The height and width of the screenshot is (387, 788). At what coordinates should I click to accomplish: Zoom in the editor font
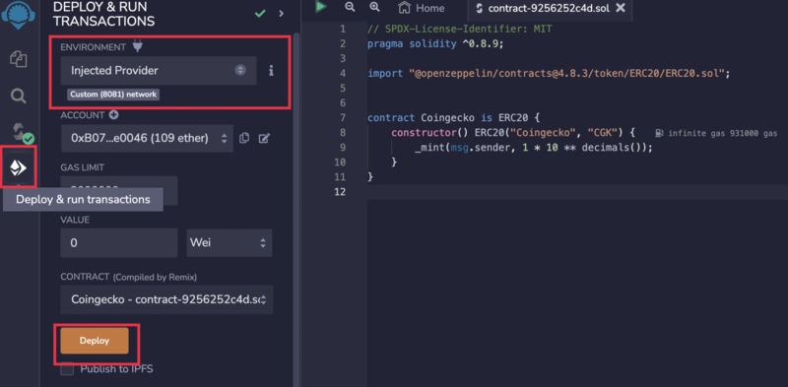[374, 8]
